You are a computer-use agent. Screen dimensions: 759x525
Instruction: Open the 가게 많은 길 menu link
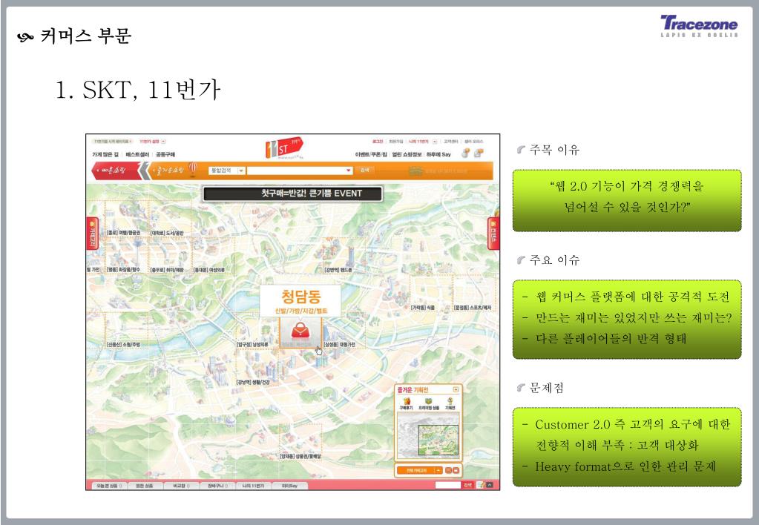(105, 154)
